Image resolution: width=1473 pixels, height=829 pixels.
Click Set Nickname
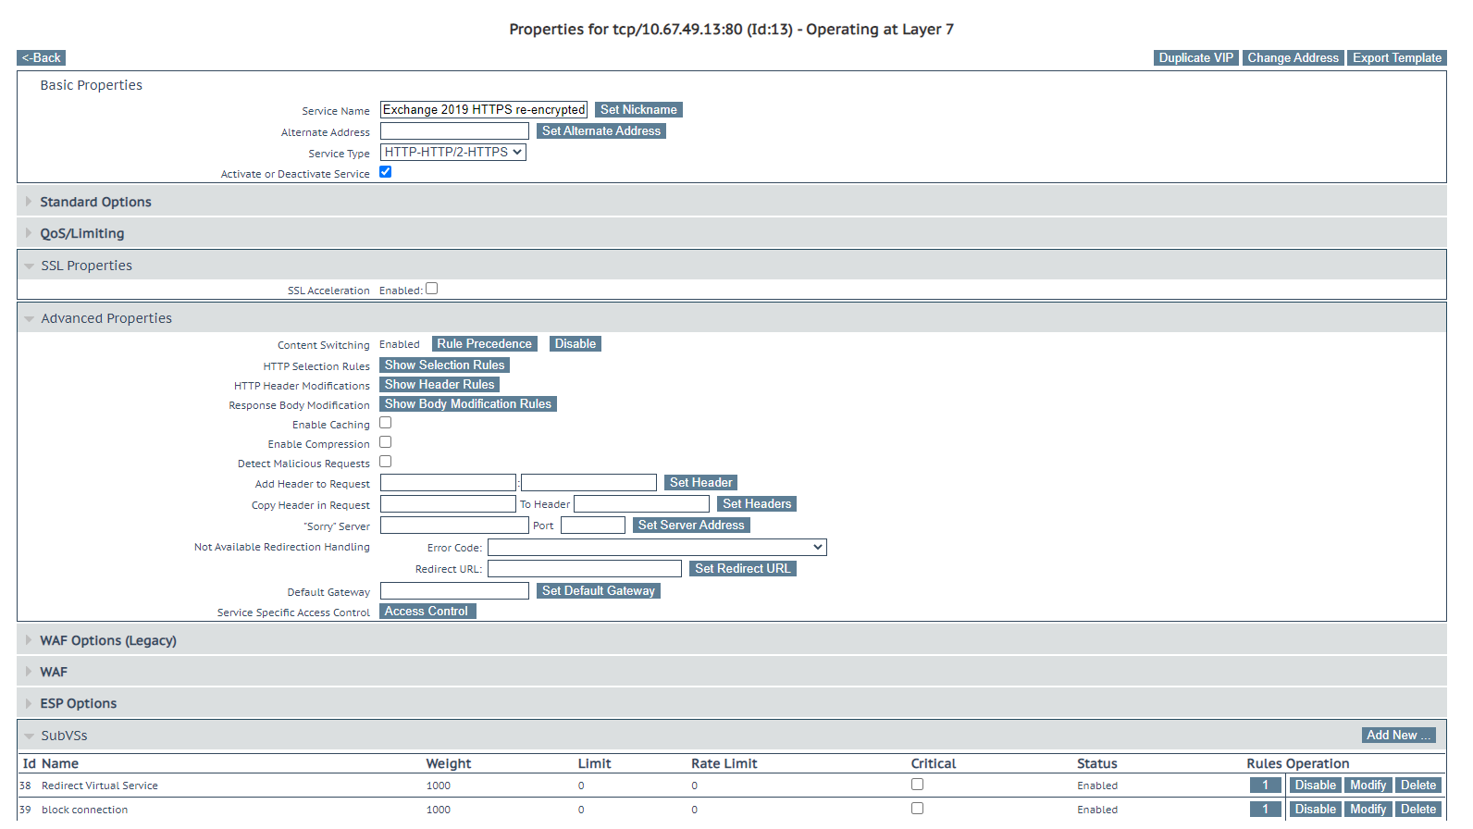638,109
